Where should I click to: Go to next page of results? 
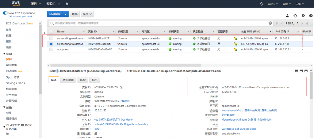coord(302,23)
